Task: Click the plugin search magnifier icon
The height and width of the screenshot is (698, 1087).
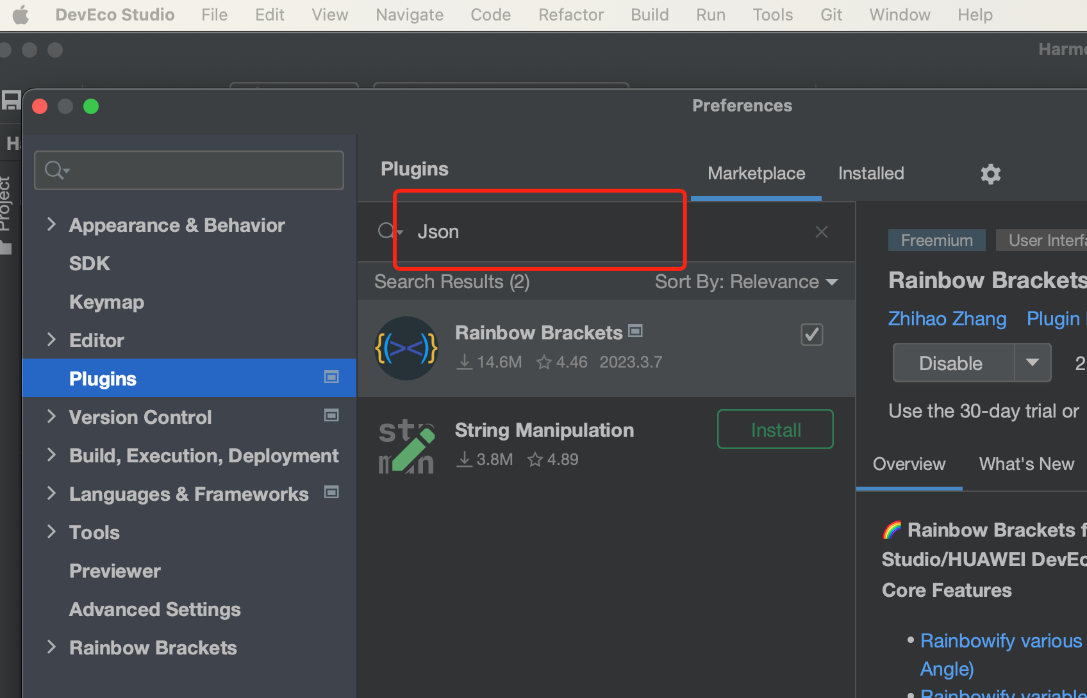Action: pyautogui.click(x=388, y=231)
